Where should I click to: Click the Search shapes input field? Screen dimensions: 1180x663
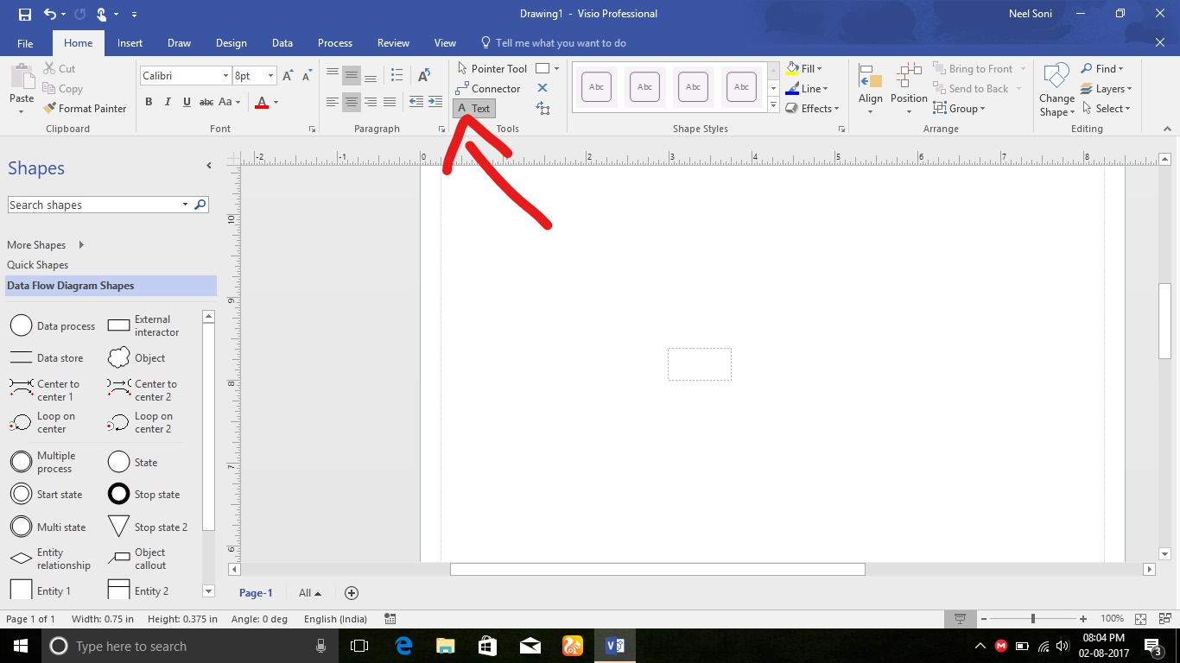[x=95, y=205]
